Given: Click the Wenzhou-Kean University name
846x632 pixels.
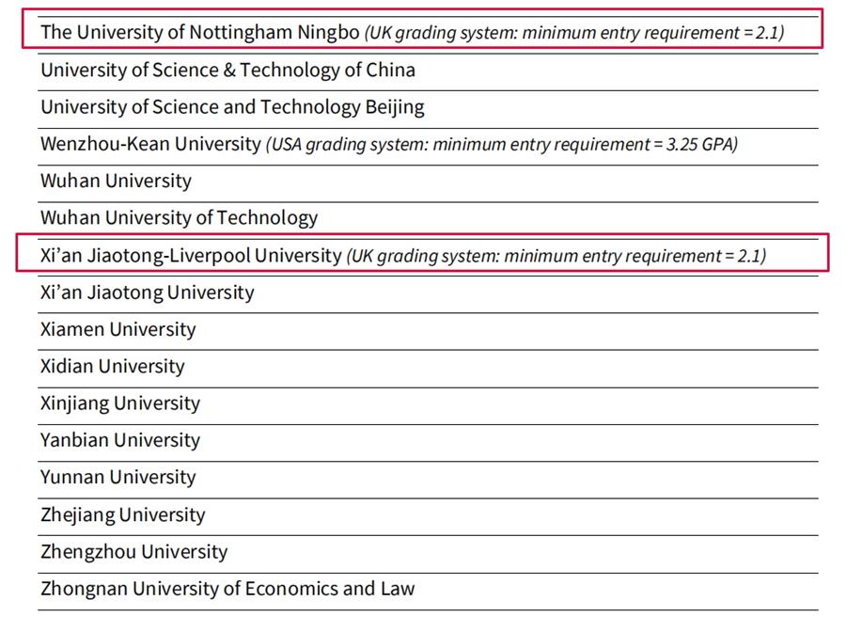Looking at the screenshot, I should (150, 144).
